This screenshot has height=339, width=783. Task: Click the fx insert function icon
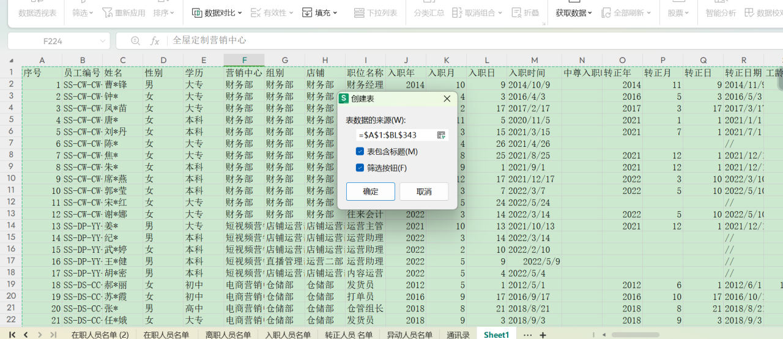155,40
